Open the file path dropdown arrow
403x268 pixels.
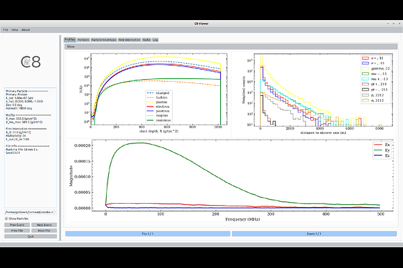56,211
